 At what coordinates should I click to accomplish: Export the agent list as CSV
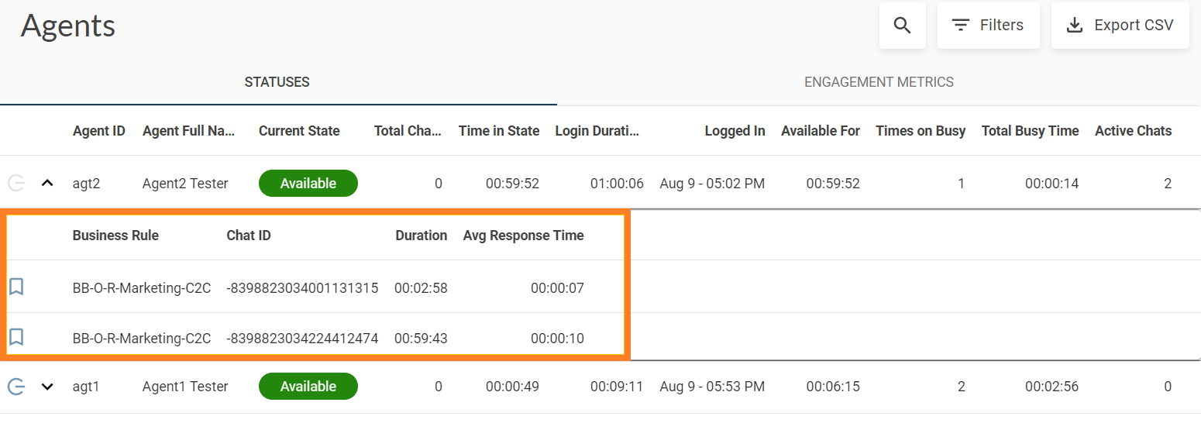[x=1120, y=26]
